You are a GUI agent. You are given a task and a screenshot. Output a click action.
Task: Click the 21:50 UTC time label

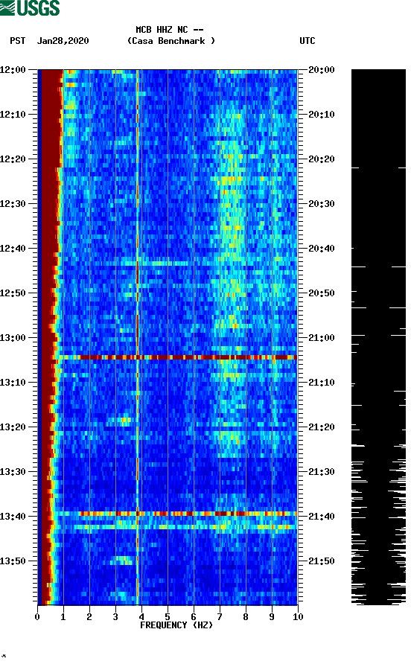(322, 561)
